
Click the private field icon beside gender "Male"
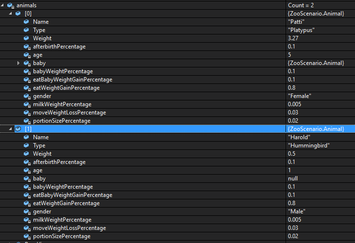(27, 211)
